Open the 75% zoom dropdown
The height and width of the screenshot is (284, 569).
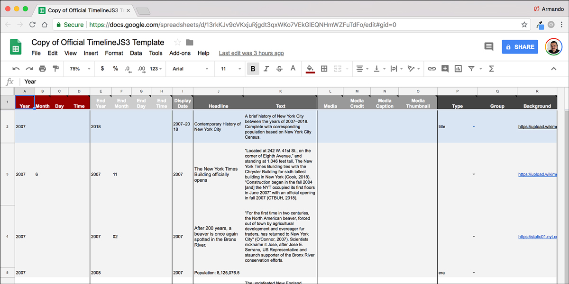(x=80, y=69)
